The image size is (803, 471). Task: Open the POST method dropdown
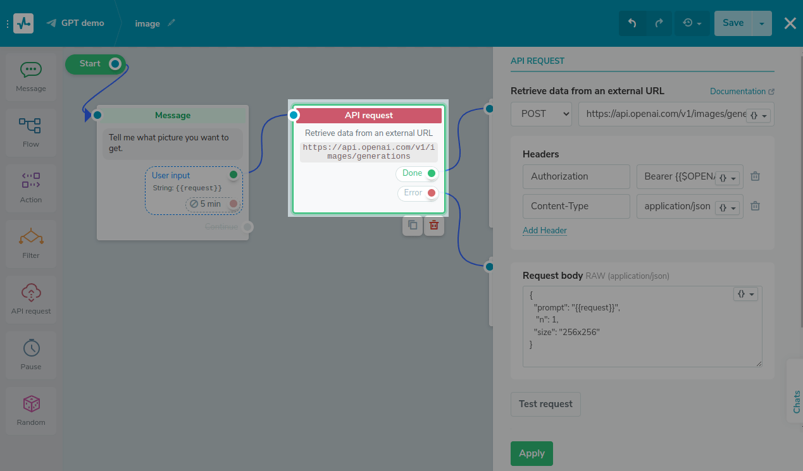tap(541, 114)
